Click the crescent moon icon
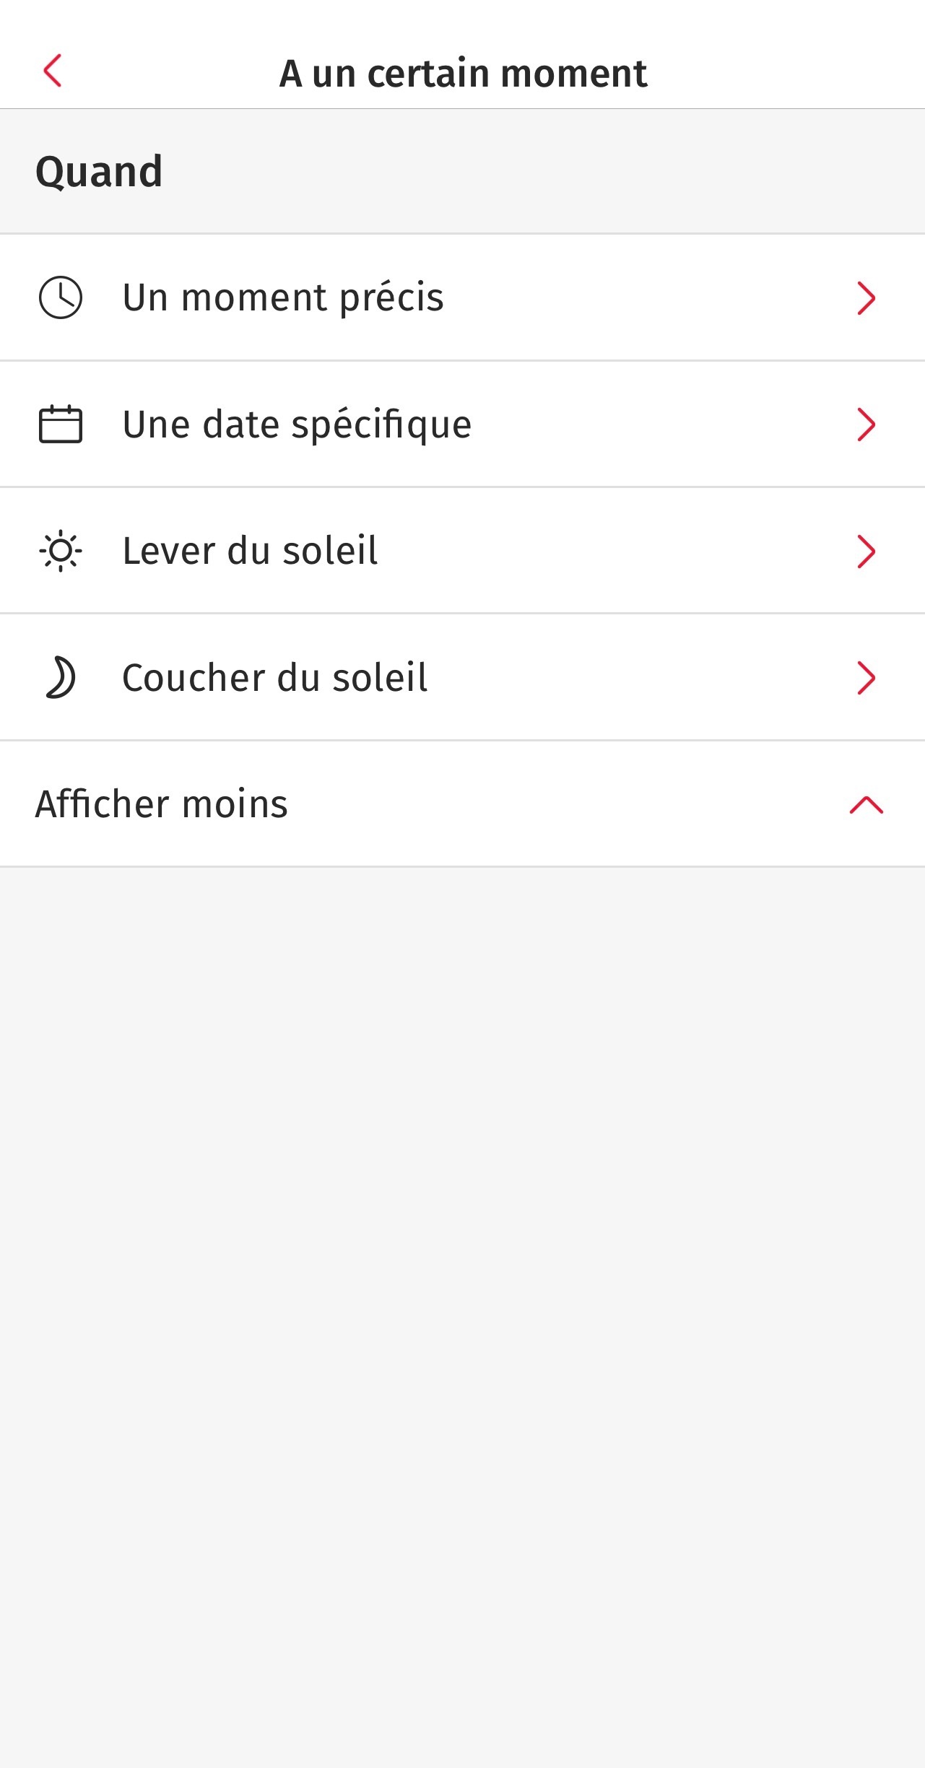925x1768 pixels. 61,678
